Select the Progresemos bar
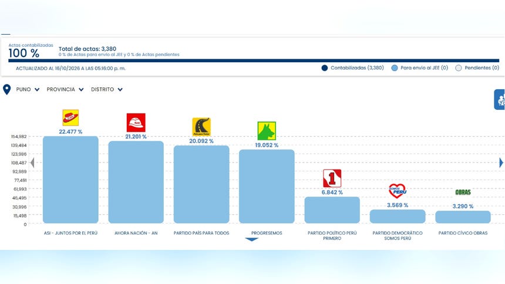This screenshot has width=505, height=284. point(267,187)
